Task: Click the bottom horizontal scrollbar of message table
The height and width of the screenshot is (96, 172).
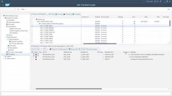Action: point(69,89)
